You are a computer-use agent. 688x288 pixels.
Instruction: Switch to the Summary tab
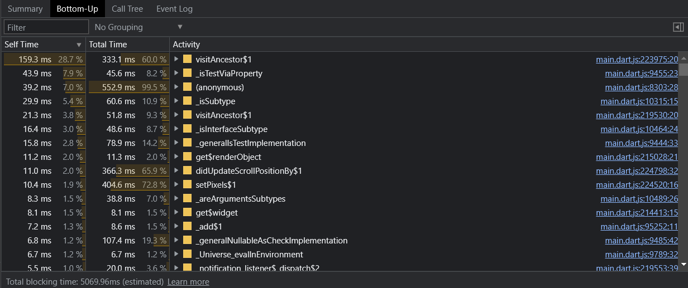click(25, 8)
